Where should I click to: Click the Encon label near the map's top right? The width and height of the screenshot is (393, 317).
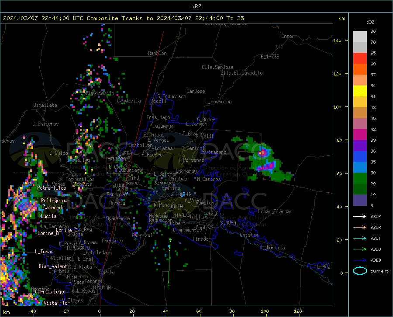click(x=288, y=36)
